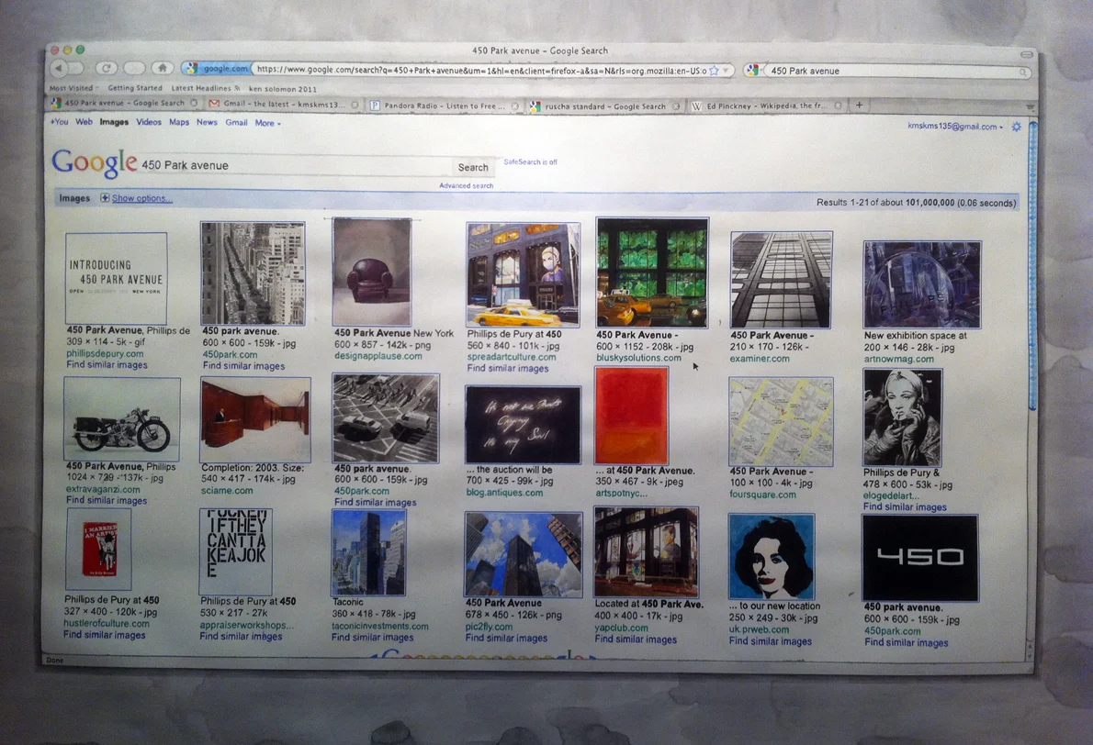Close the Ed Pinckney Wikipedia tab

838,106
